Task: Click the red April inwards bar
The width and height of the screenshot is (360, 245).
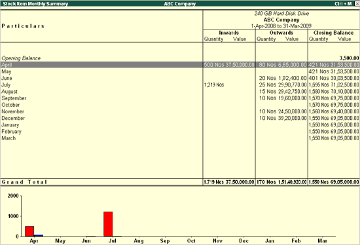Action: pos(29,231)
